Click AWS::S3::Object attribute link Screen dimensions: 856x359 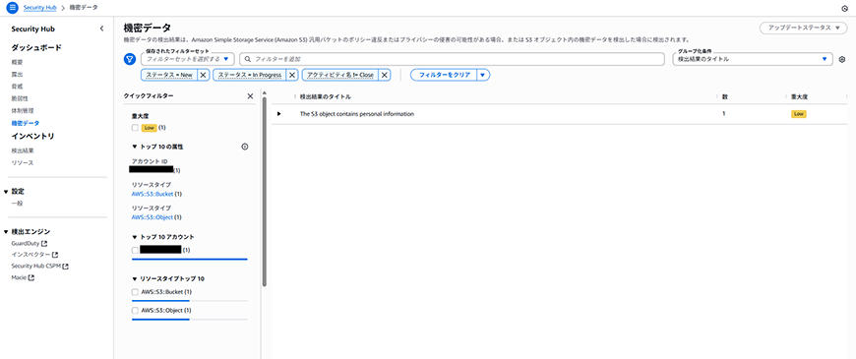(153, 217)
